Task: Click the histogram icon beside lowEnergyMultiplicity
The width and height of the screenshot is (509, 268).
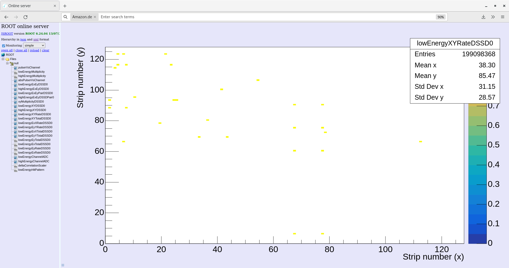Action: [16, 72]
